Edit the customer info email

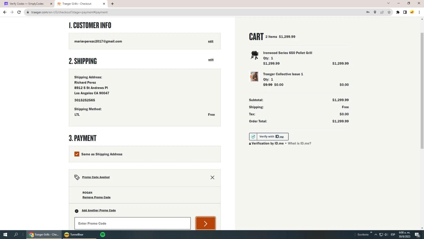(211, 41)
